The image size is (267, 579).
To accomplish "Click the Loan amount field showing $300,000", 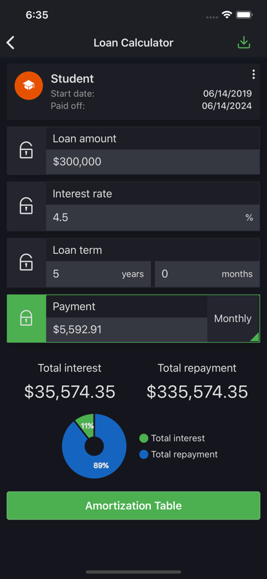I will click(x=153, y=162).
